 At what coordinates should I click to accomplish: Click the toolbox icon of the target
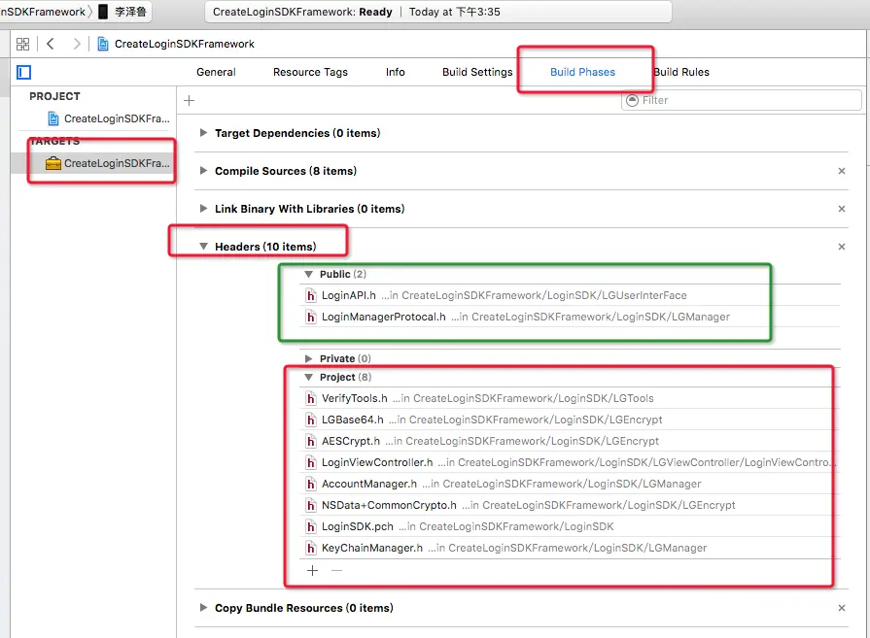[x=53, y=163]
